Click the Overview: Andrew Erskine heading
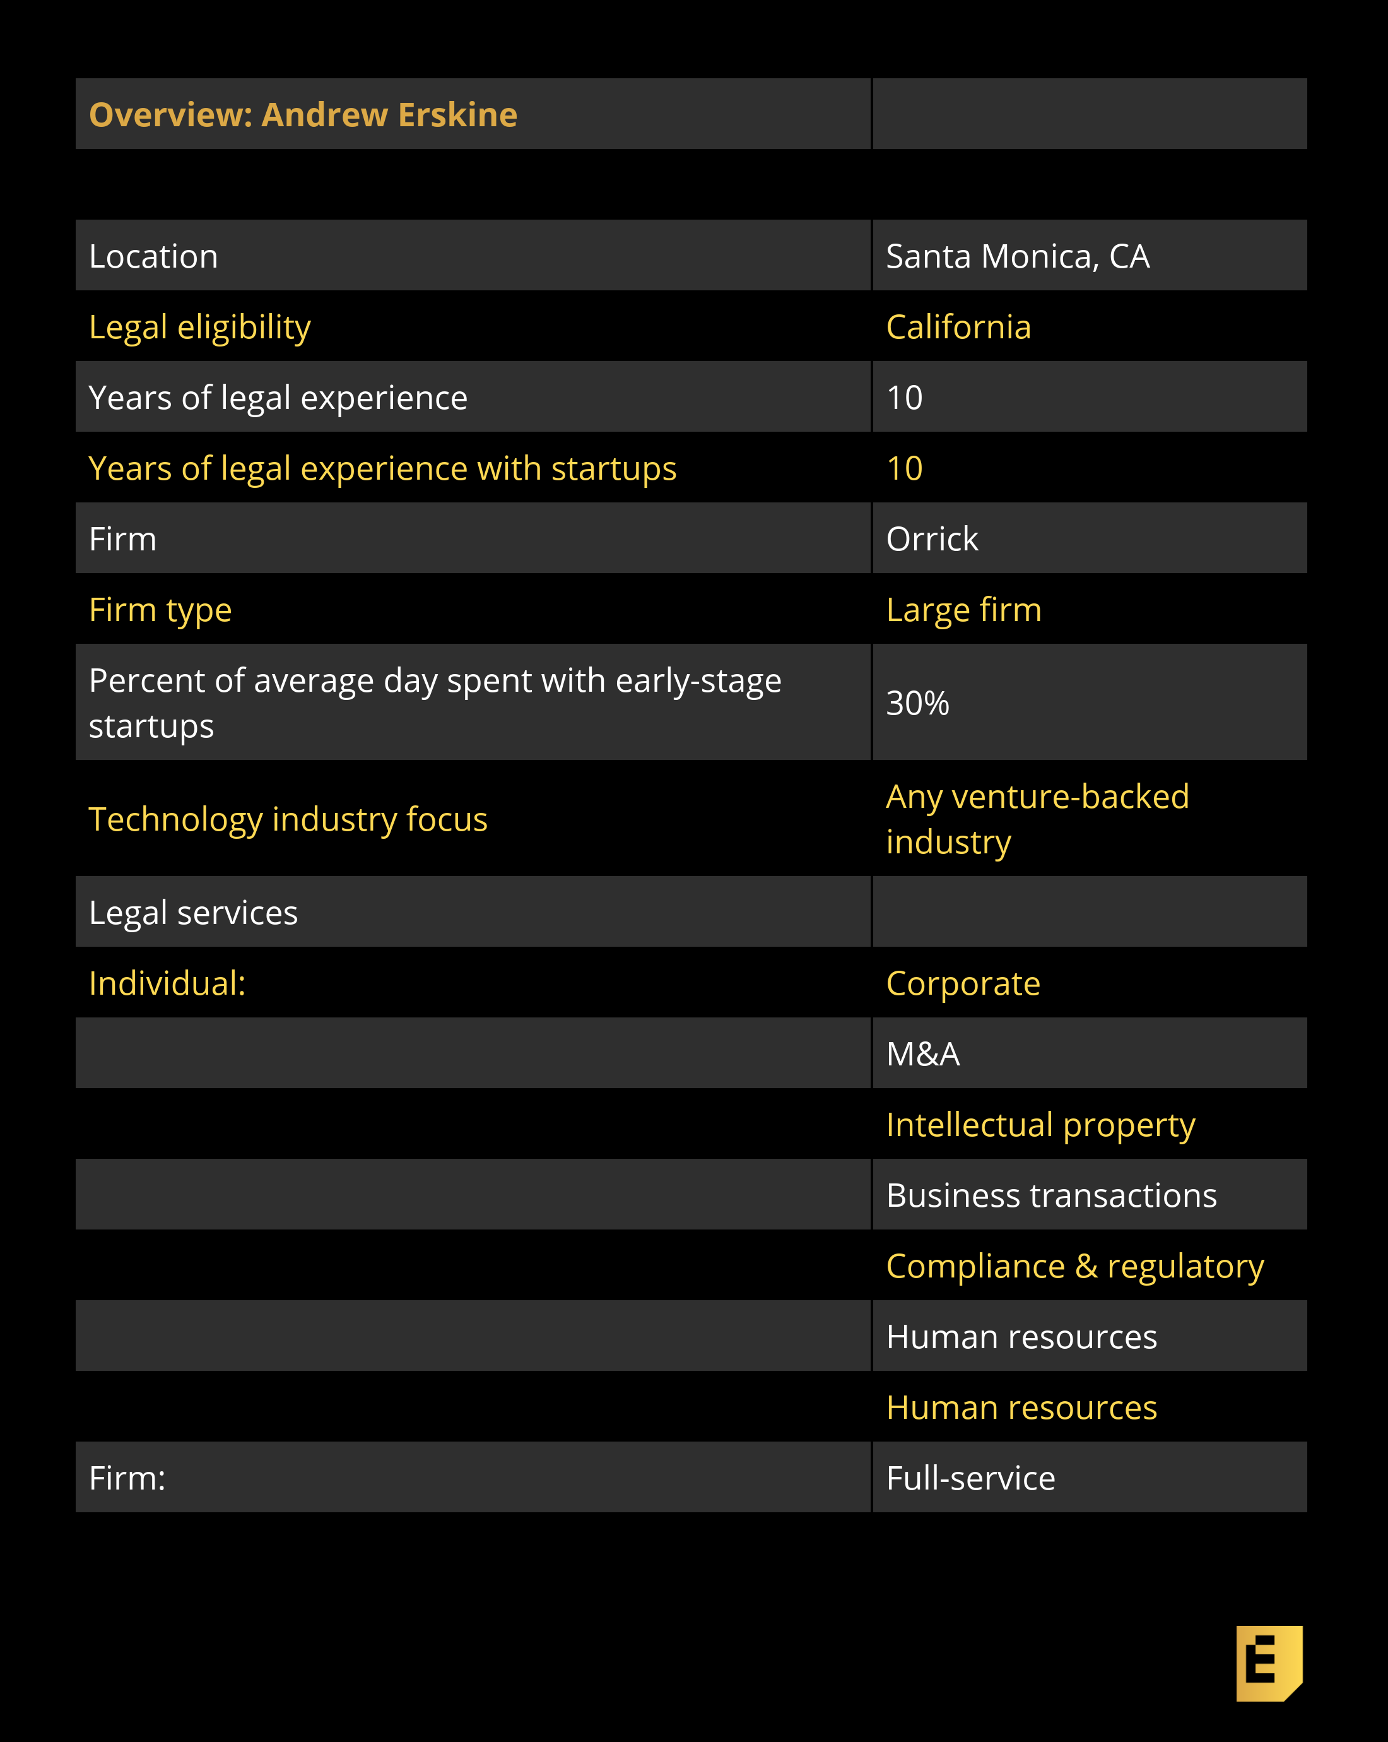Viewport: 1388px width, 1742px height. point(303,115)
